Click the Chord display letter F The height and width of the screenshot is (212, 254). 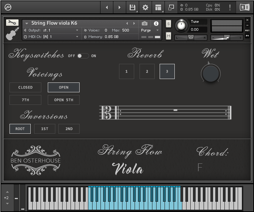[x=200, y=167]
